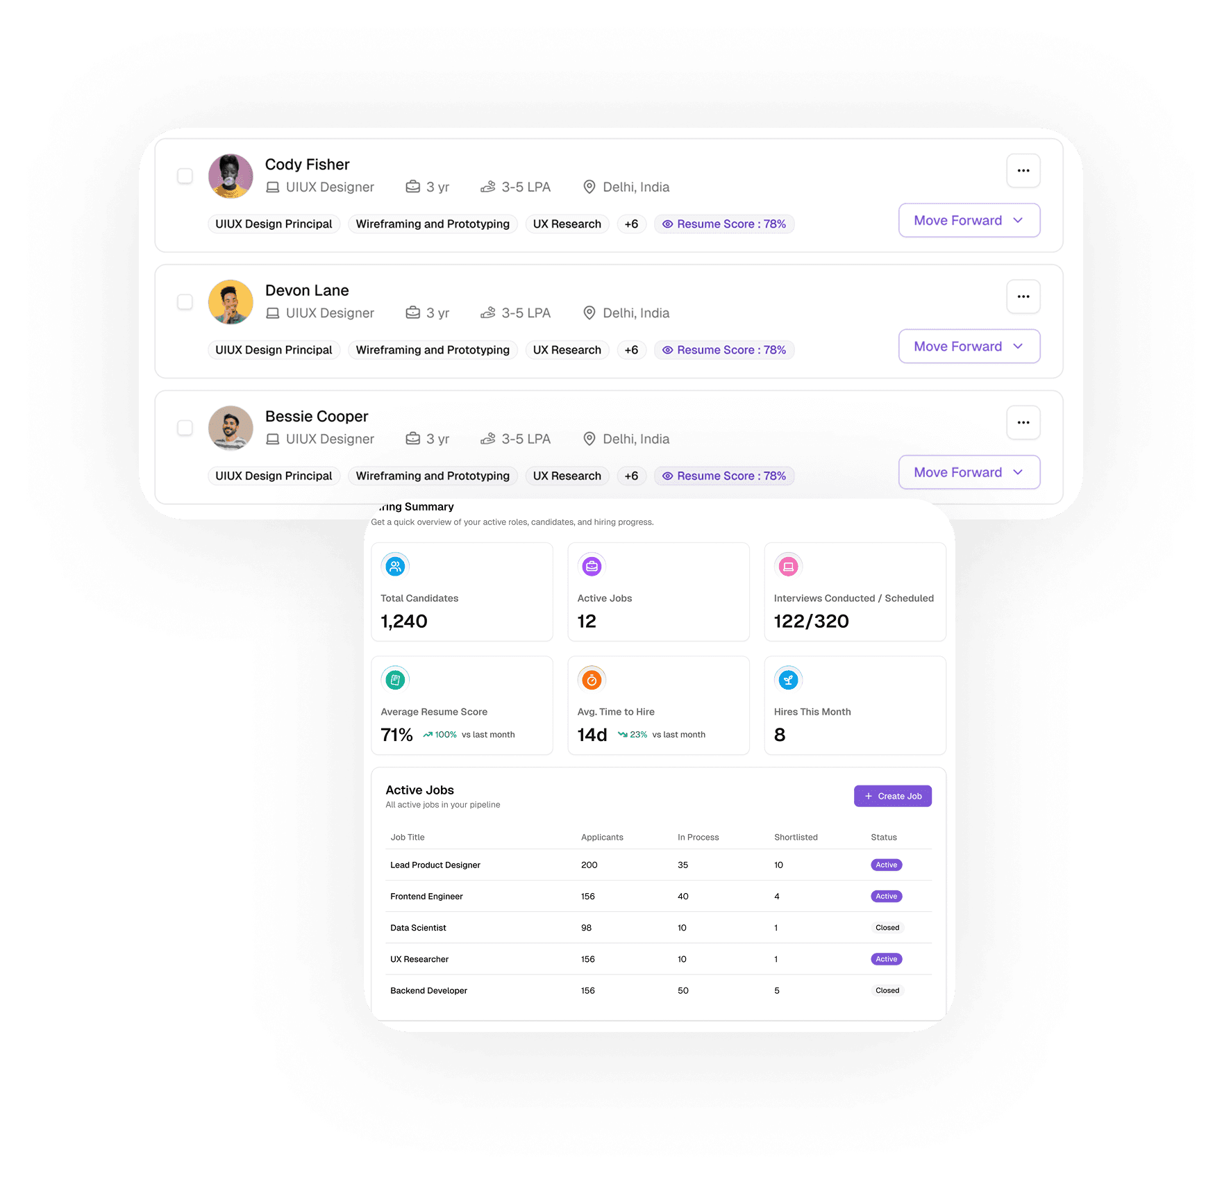
Task: Open the three-dot menu for Cody Fisher
Action: coord(1023,171)
